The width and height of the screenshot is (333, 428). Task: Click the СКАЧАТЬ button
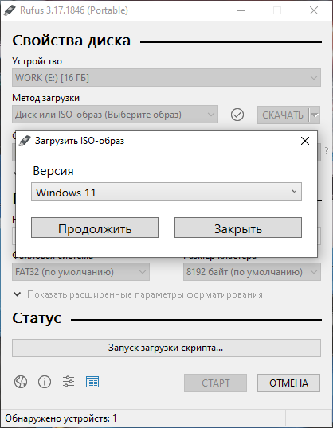click(x=283, y=115)
